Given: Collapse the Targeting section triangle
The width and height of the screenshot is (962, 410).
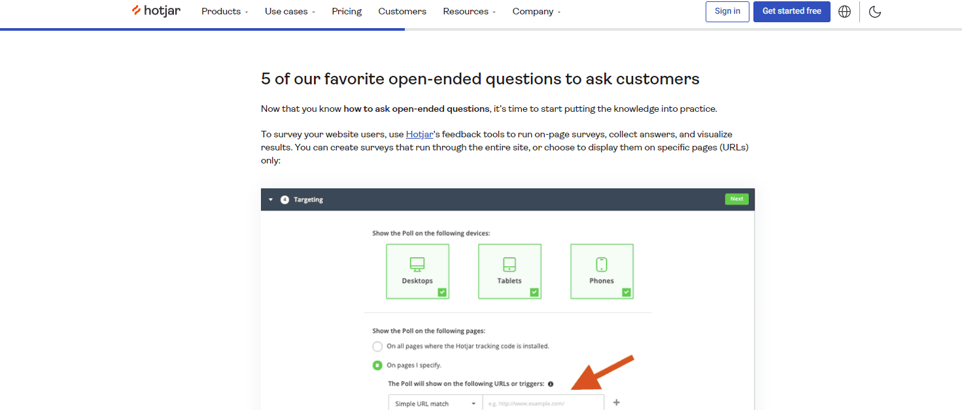Looking at the screenshot, I should (271, 199).
